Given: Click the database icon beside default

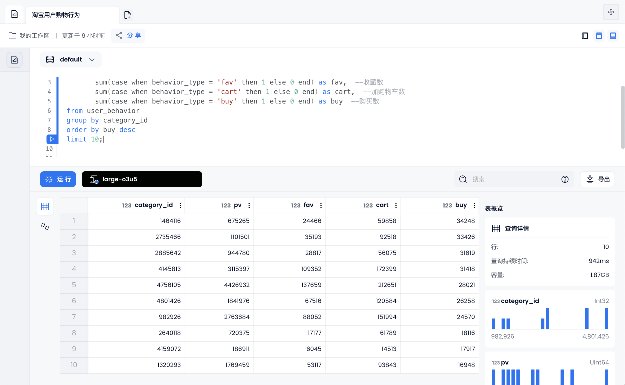Looking at the screenshot, I should point(50,59).
